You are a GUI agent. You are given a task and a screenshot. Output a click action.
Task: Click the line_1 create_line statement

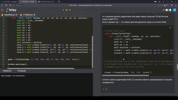point(53,45)
